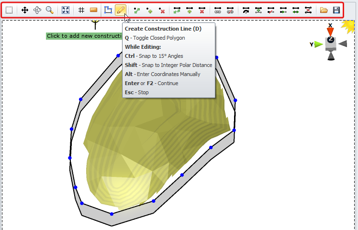
Task: Click the link lines chain icon
Action: click(x=218, y=10)
